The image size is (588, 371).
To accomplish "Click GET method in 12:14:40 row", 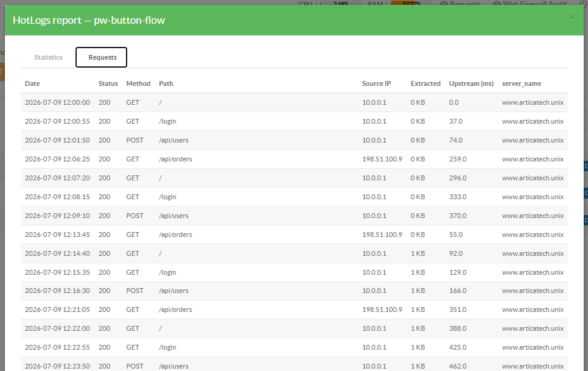I will pyautogui.click(x=132, y=253).
